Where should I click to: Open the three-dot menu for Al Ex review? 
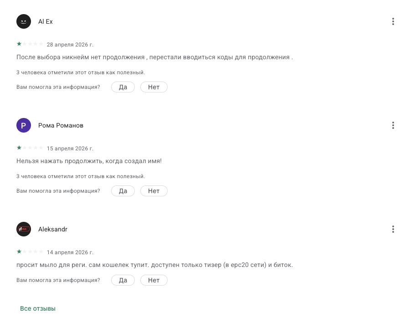coord(393,21)
